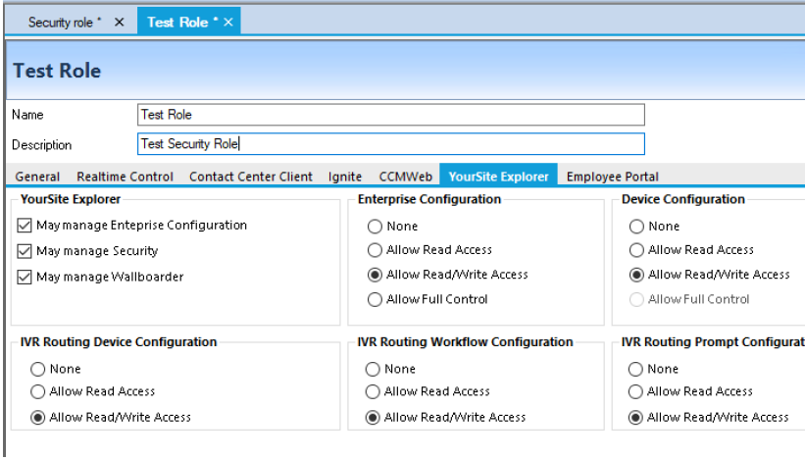Close the Security role tab

tap(120, 23)
